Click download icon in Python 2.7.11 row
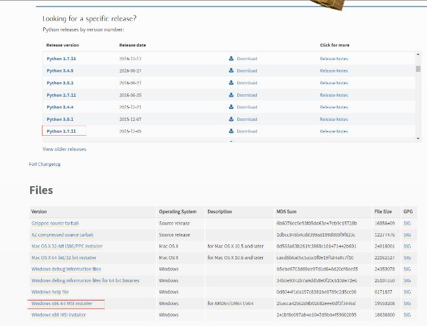This screenshot has height=326, width=427. coord(231,131)
